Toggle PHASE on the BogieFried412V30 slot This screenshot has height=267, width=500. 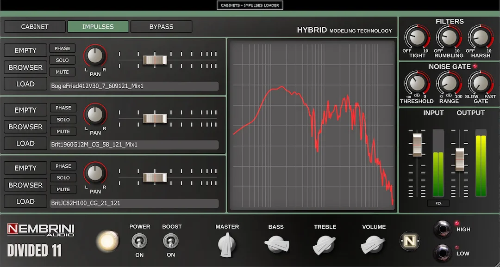click(62, 49)
